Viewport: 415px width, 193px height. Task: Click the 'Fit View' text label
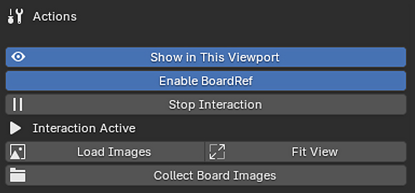(x=315, y=152)
